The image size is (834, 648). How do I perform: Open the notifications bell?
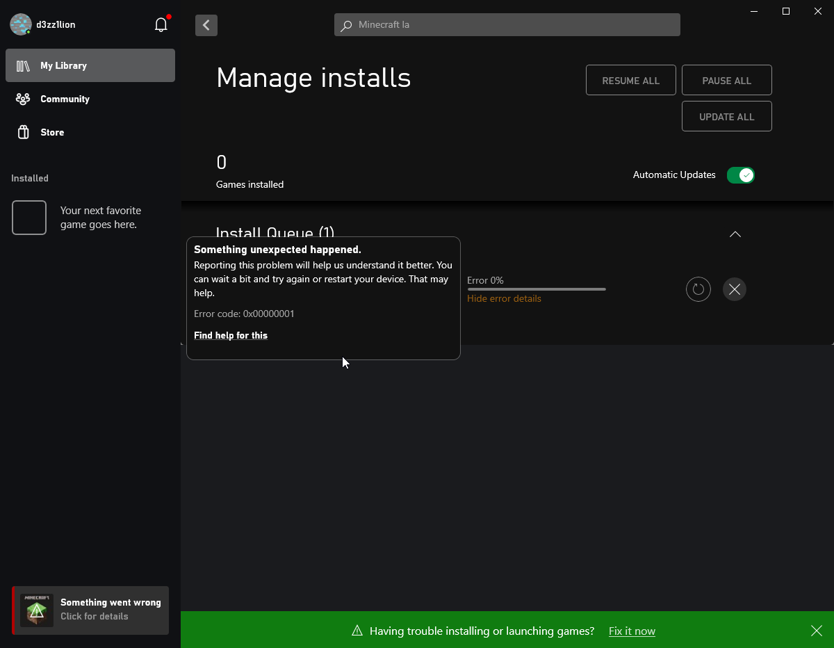pos(161,25)
